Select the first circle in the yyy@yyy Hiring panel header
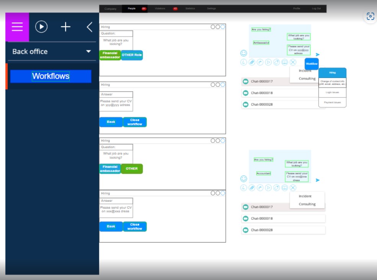The width and height of the screenshot is (377, 280). (213, 85)
